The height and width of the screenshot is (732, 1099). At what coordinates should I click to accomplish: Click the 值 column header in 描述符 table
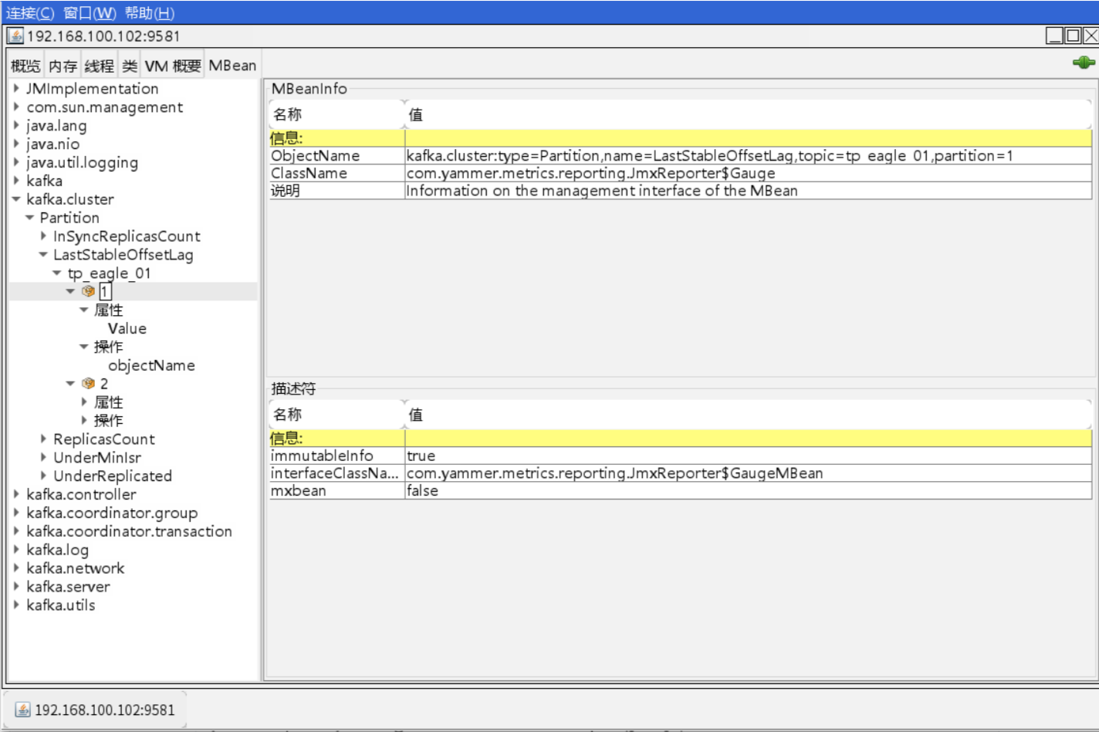tap(748, 415)
